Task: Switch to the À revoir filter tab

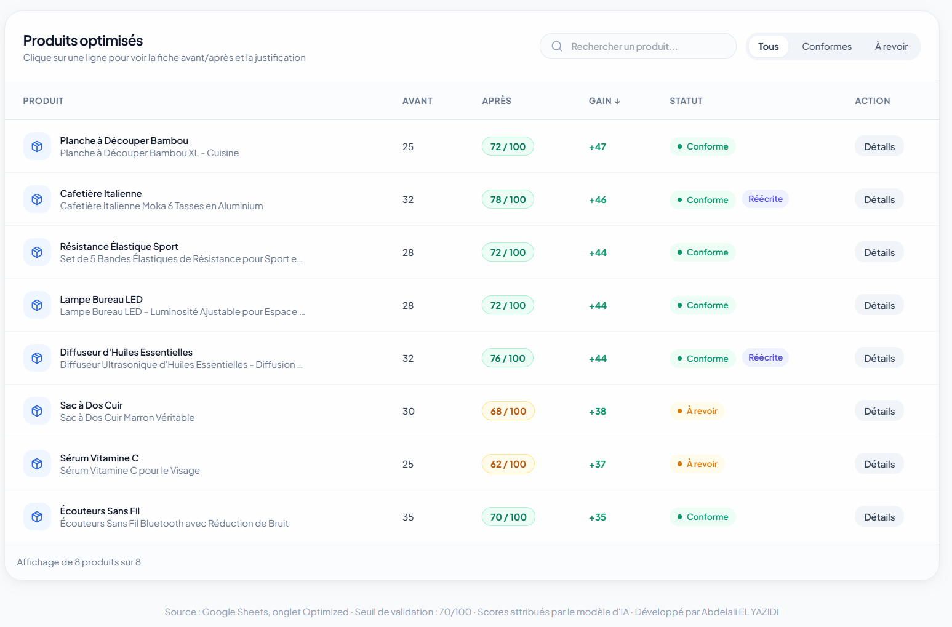Action: 891,47
